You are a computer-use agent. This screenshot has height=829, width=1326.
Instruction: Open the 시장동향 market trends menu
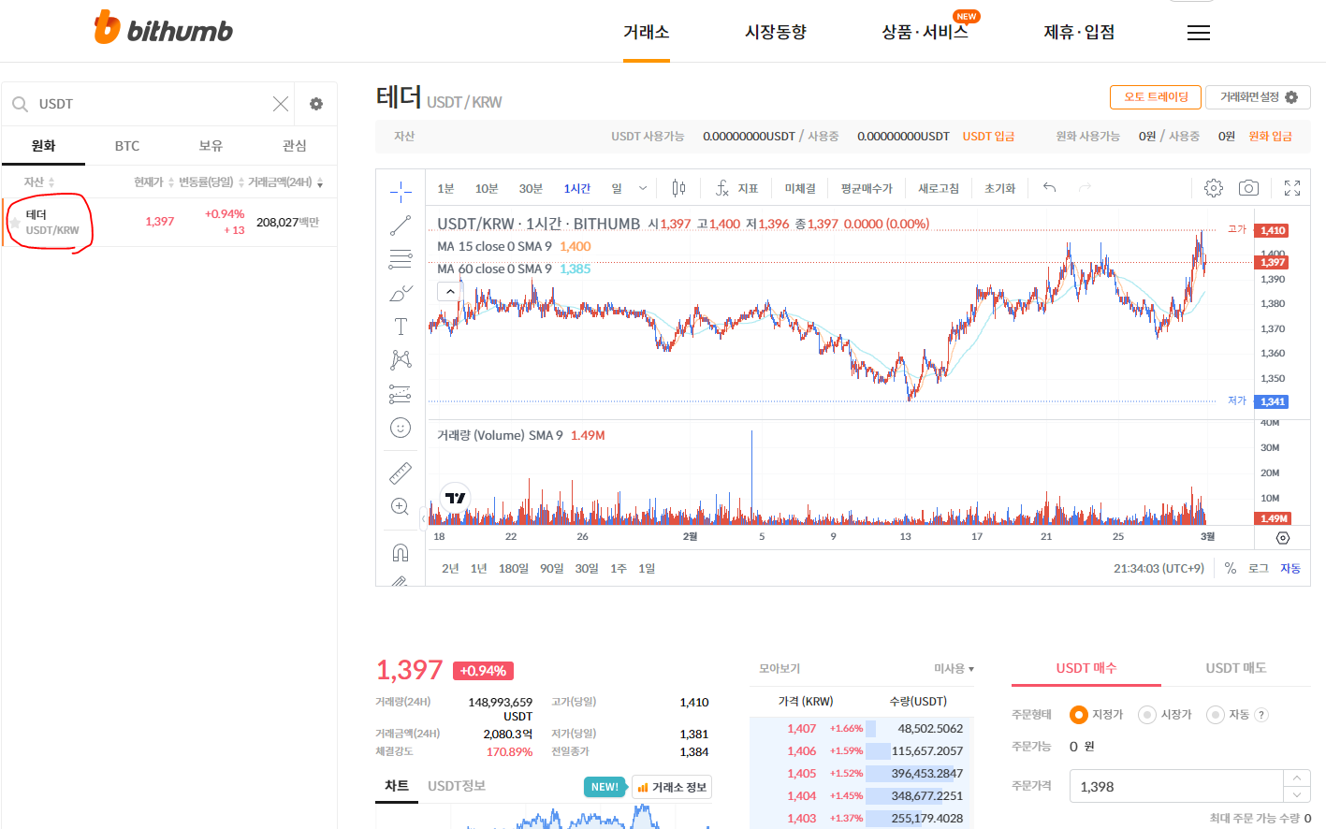776,32
